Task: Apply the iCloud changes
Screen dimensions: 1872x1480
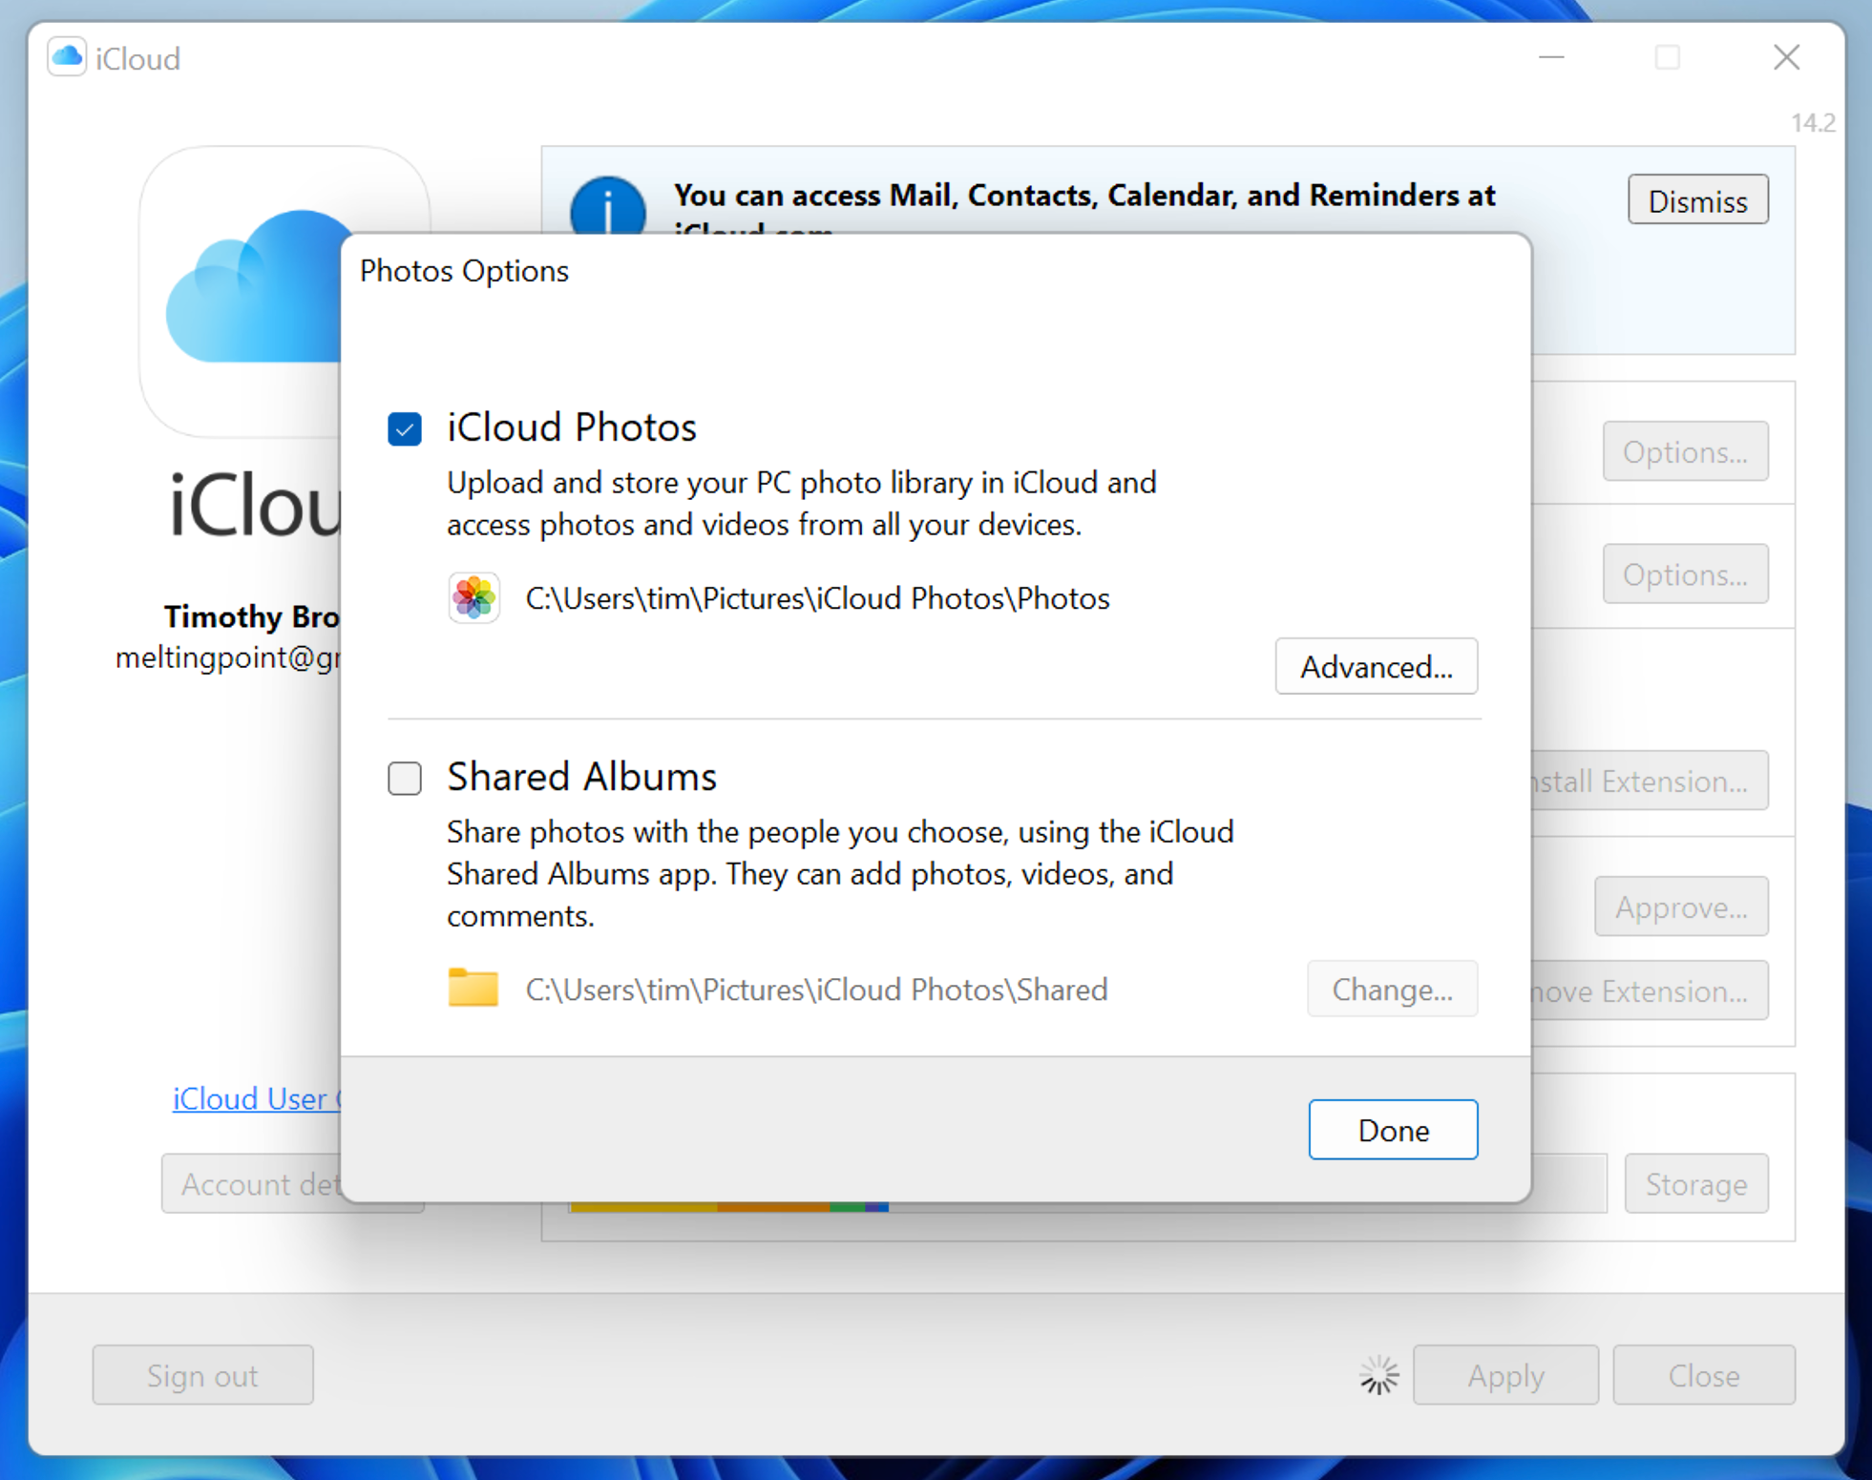Action: tap(1505, 1375)
